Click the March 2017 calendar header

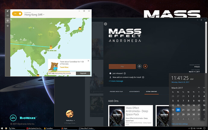(177, 88)
